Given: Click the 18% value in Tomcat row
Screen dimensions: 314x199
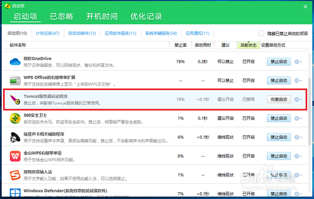Looking at the screenshot, I should 181,99.
